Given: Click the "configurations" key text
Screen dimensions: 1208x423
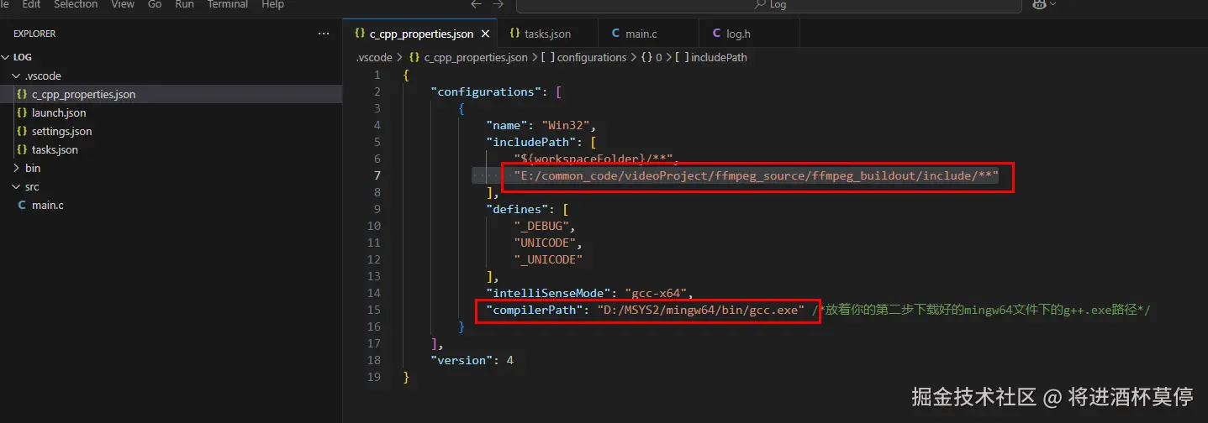Looking at the screenshot, I should (485, 91).
